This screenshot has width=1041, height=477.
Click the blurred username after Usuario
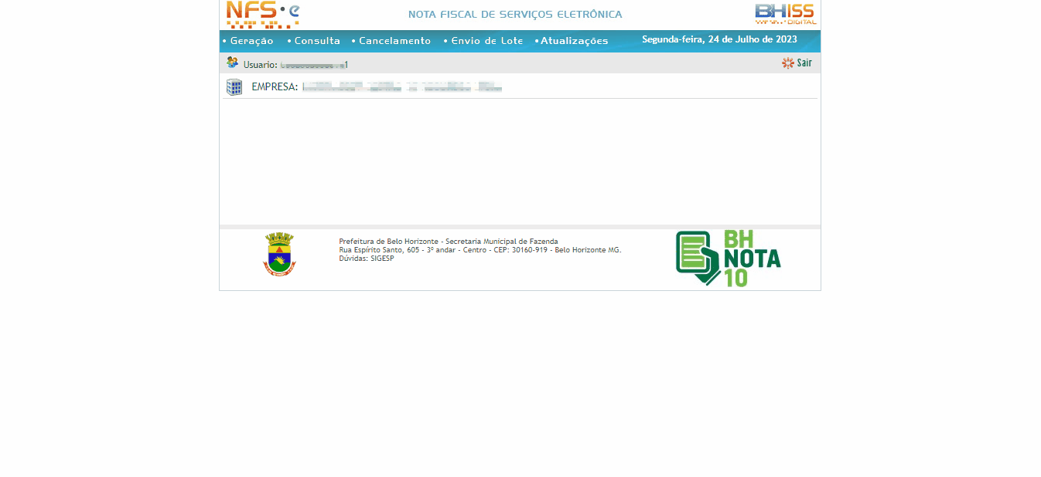(x=314, y=65)
